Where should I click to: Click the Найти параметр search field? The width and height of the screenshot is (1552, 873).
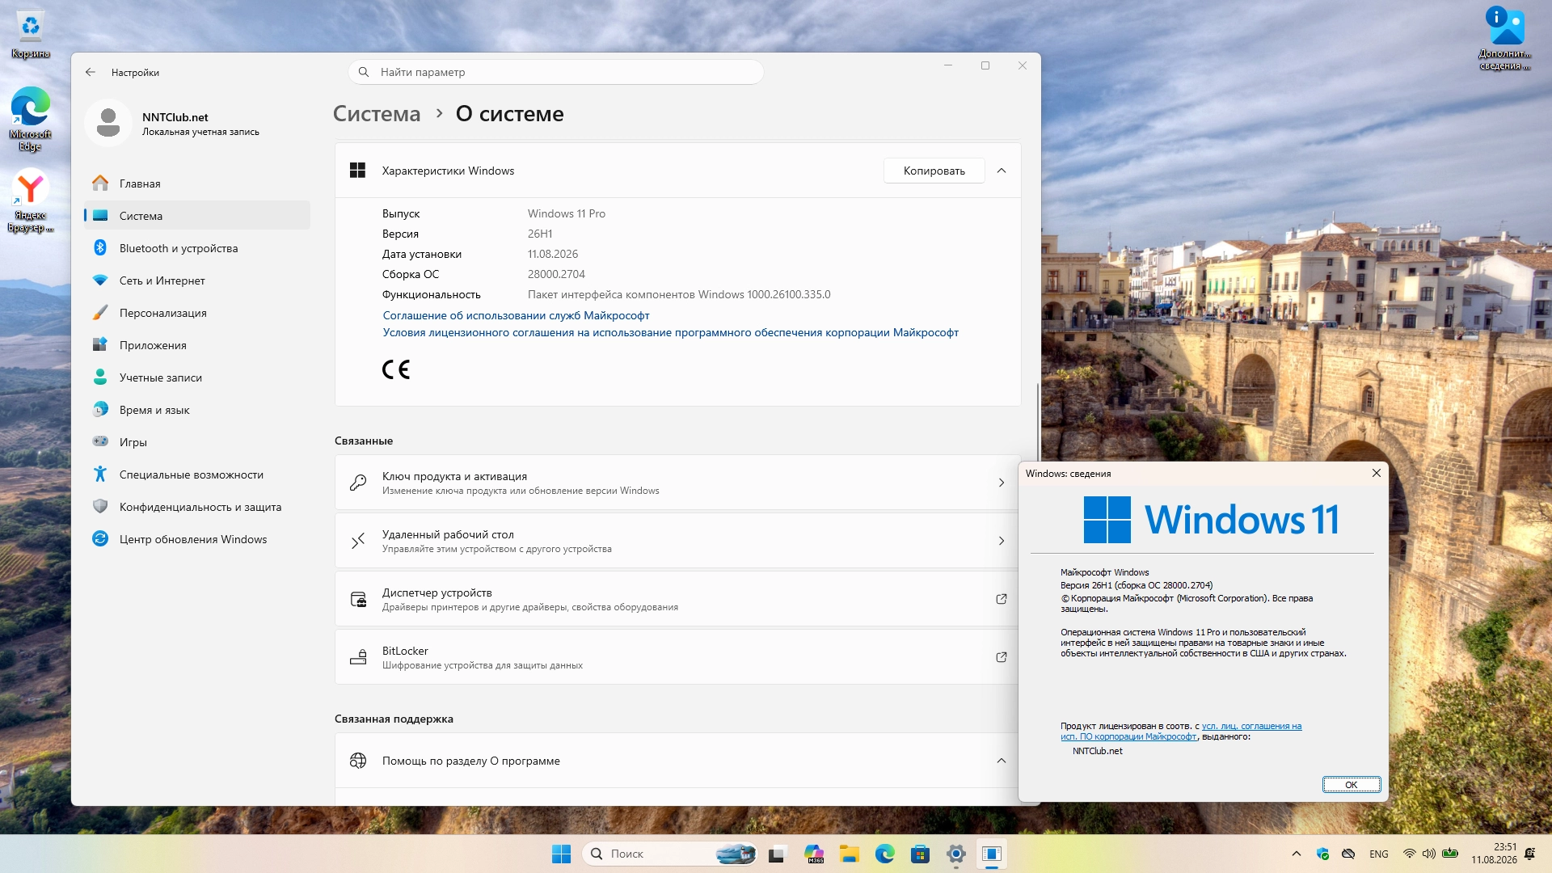[555, 72]
